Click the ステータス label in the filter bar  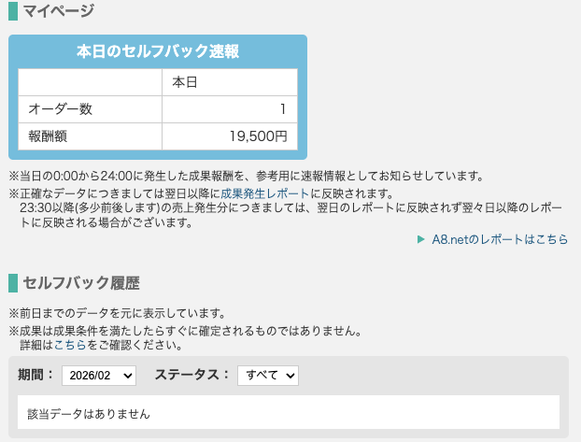pyautogui.click(x=191, y=375)
